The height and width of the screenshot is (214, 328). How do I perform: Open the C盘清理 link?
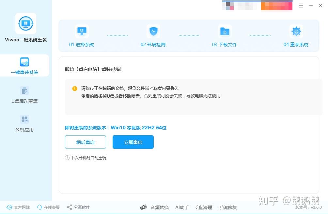click(x=204, y=207)
